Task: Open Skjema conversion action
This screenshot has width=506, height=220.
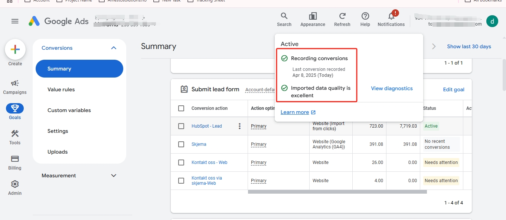Action: click(x=199, y=144)
